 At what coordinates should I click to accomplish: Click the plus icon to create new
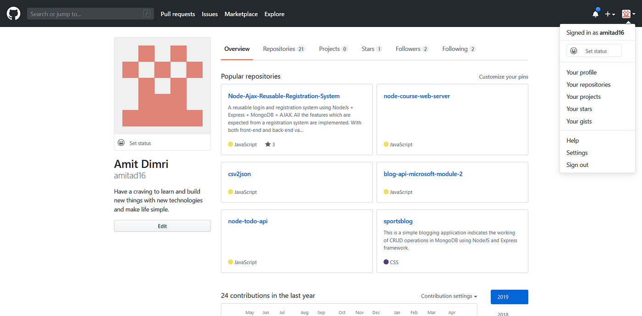coord(607,14)
